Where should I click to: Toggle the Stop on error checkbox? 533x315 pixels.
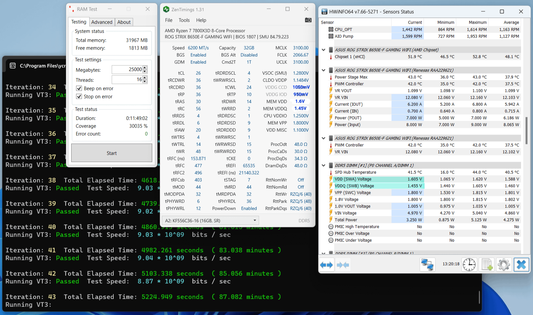coord(79,96)
